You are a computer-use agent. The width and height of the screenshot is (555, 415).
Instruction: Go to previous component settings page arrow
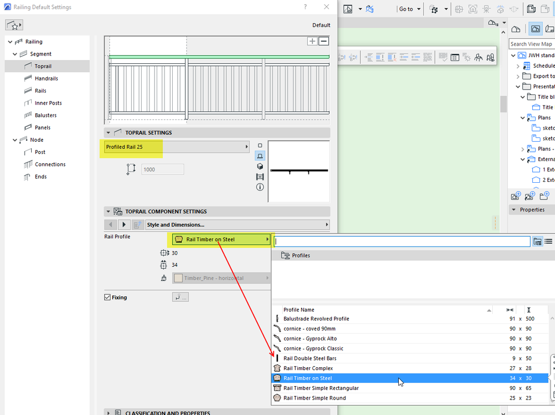111,224
